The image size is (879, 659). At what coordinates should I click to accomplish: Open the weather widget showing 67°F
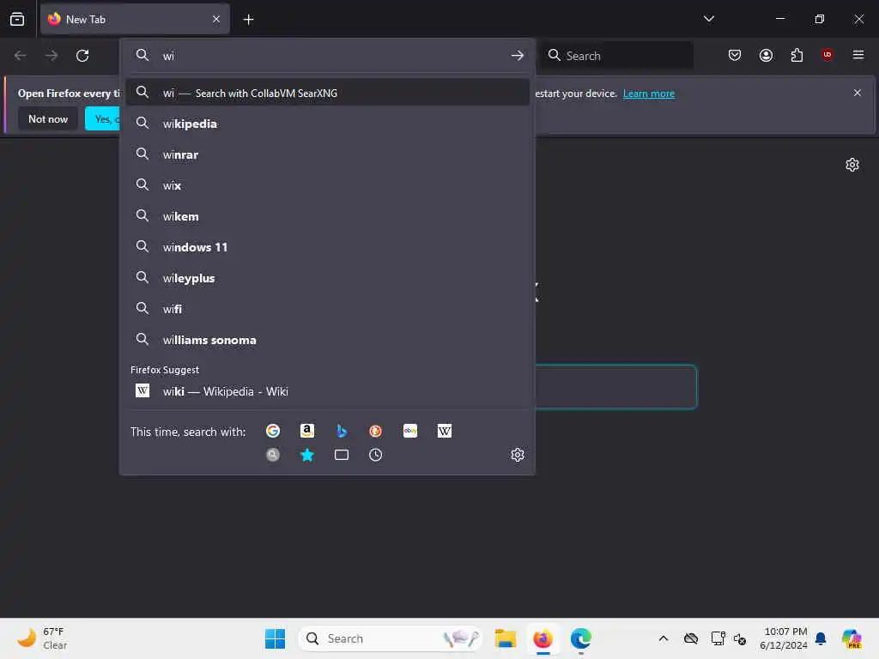click(x=42, y=638)
